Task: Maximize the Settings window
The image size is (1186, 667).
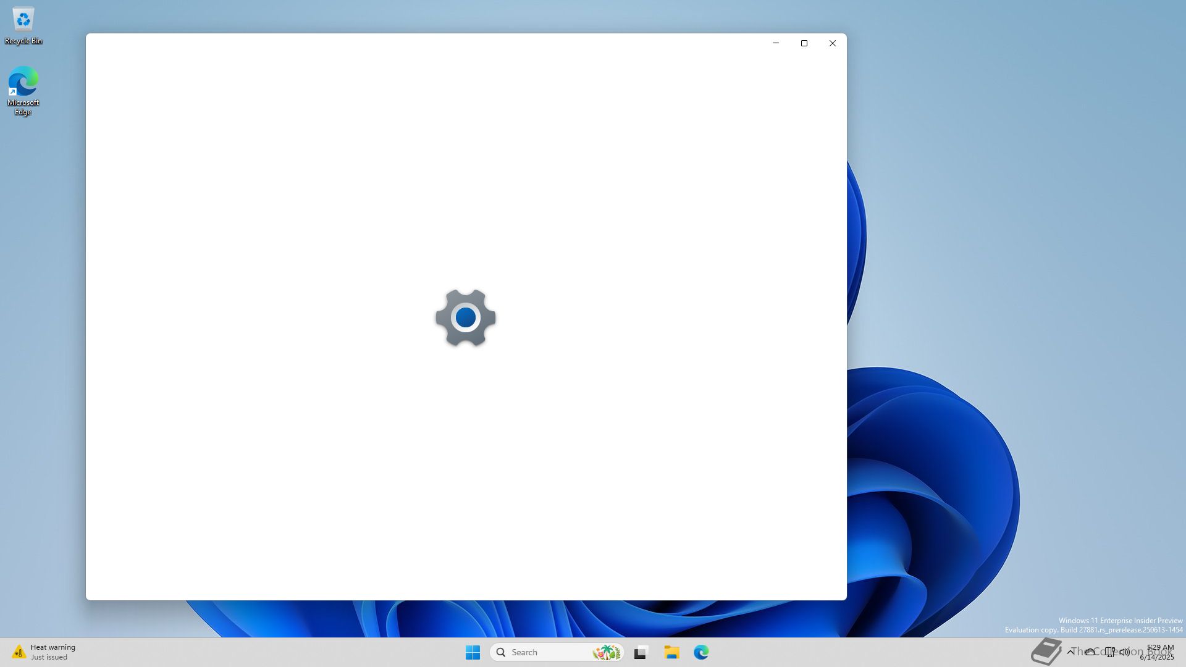Action: pyautogui.click(x=804, y=43)
